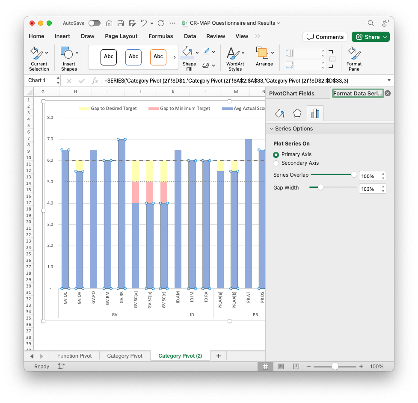Open the more commands ellipsis menu
Screen dimensions: 418x403
[172, 23]
